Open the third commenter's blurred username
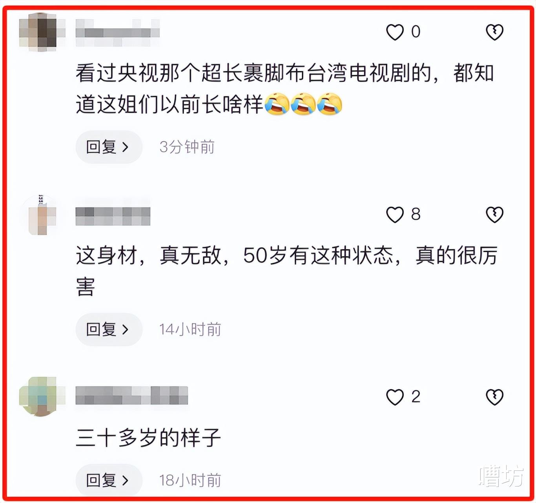The image size is (536, 503). coord(132,395)
